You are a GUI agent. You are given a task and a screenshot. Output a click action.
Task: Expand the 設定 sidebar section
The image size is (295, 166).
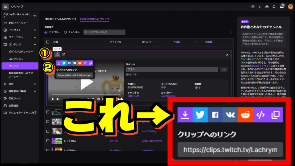35,84
